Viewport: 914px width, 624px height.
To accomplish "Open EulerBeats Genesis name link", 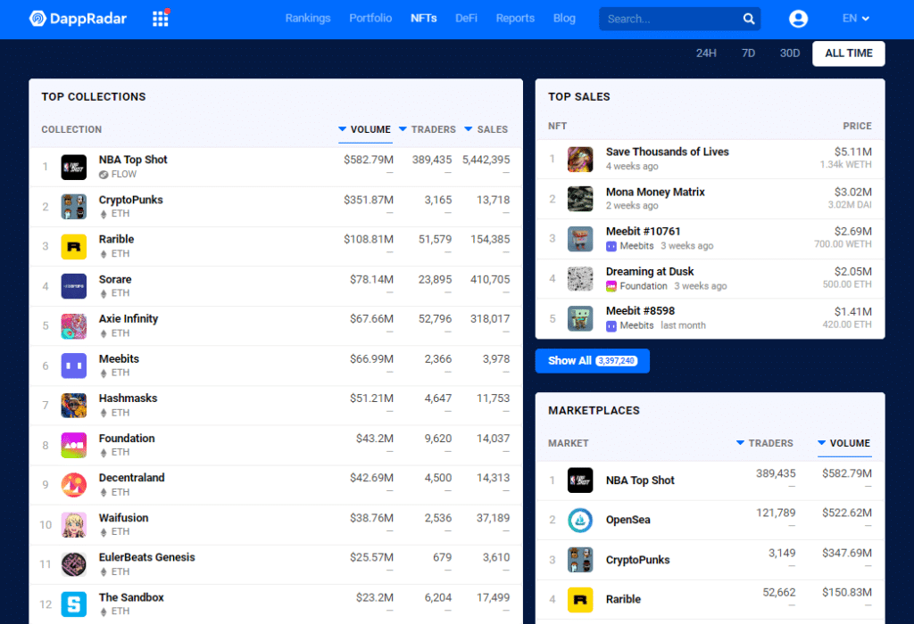I will [147, 558].
